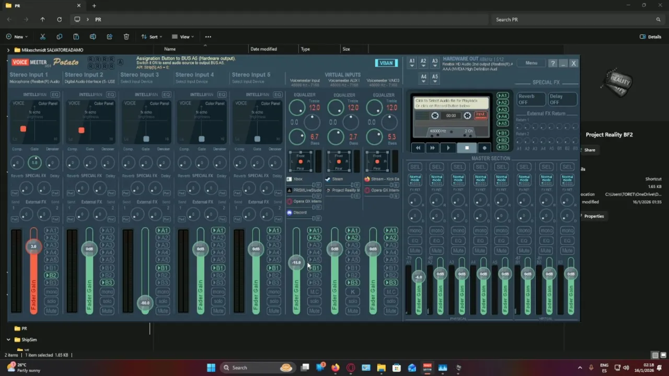Screen dimensions: 669x376
Task: Start playback on the cassette recorder
Action: tap(448, 148)
